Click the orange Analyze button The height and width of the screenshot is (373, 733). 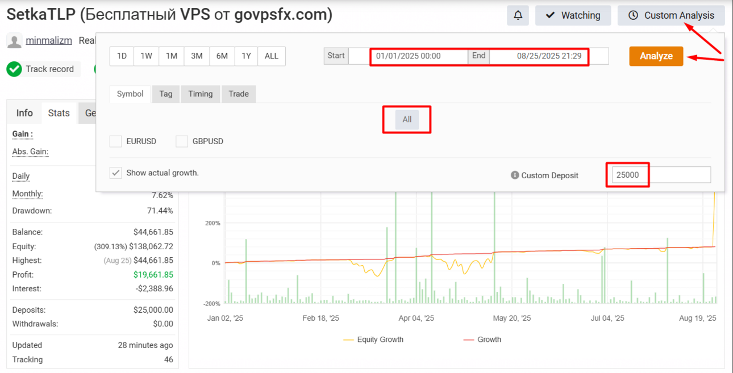tap(656, 56)
